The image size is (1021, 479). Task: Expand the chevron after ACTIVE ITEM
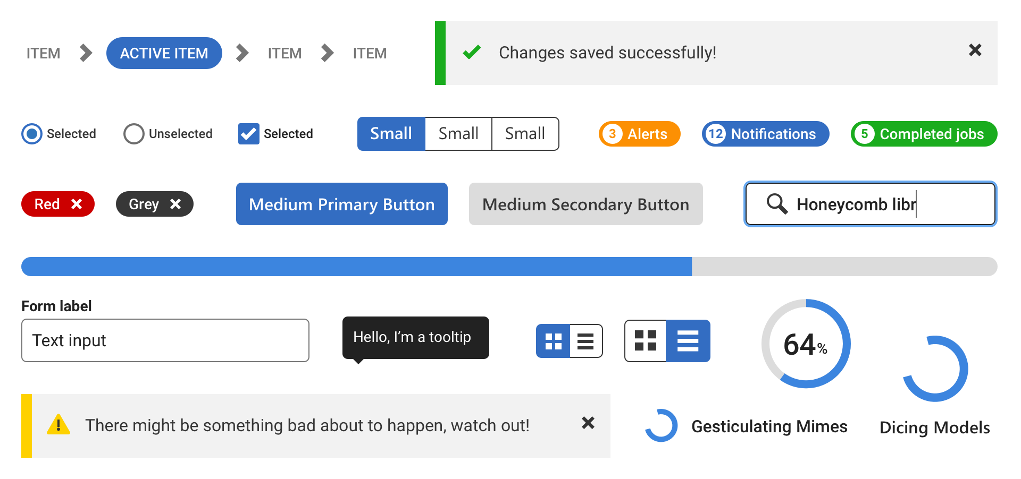pos(242,53)
